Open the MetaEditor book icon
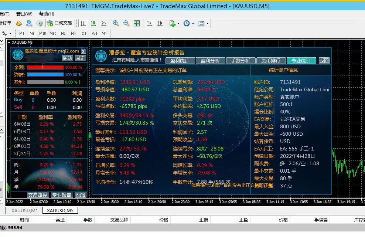365x237 pixels. pyautogui.click(x=19, y=23)
